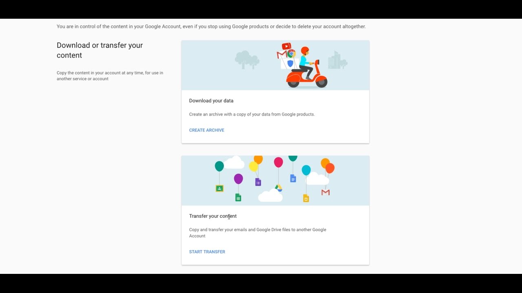Click the CREATE ARCHIVE link
522x293 pixels.
pos(206,130)
